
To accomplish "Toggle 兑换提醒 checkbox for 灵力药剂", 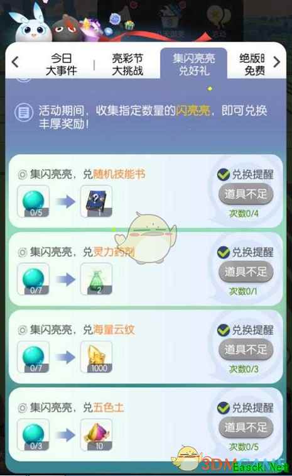I will 224,252.
